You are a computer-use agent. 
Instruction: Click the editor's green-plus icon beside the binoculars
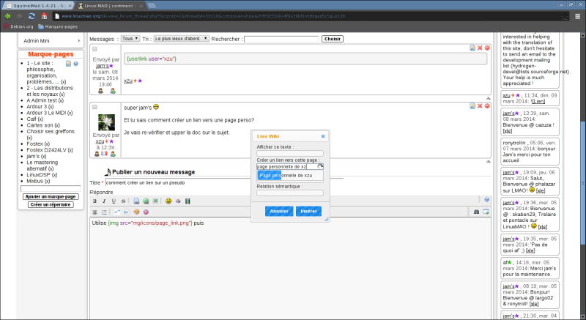point(486,212)
